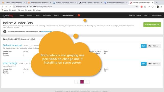
Task: Open Search in Graylog navbar
Action: (22, 15)
